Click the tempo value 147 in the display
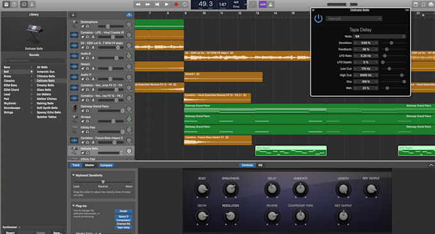 click(223, 4)
